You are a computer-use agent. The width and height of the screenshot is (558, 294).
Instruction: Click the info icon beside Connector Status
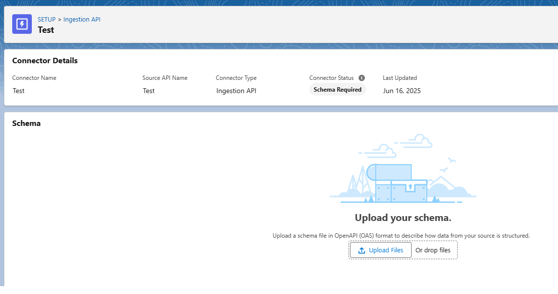coord(361,77)
